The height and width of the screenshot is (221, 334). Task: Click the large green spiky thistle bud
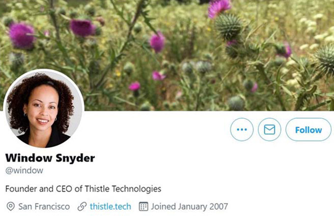point(228,27)
